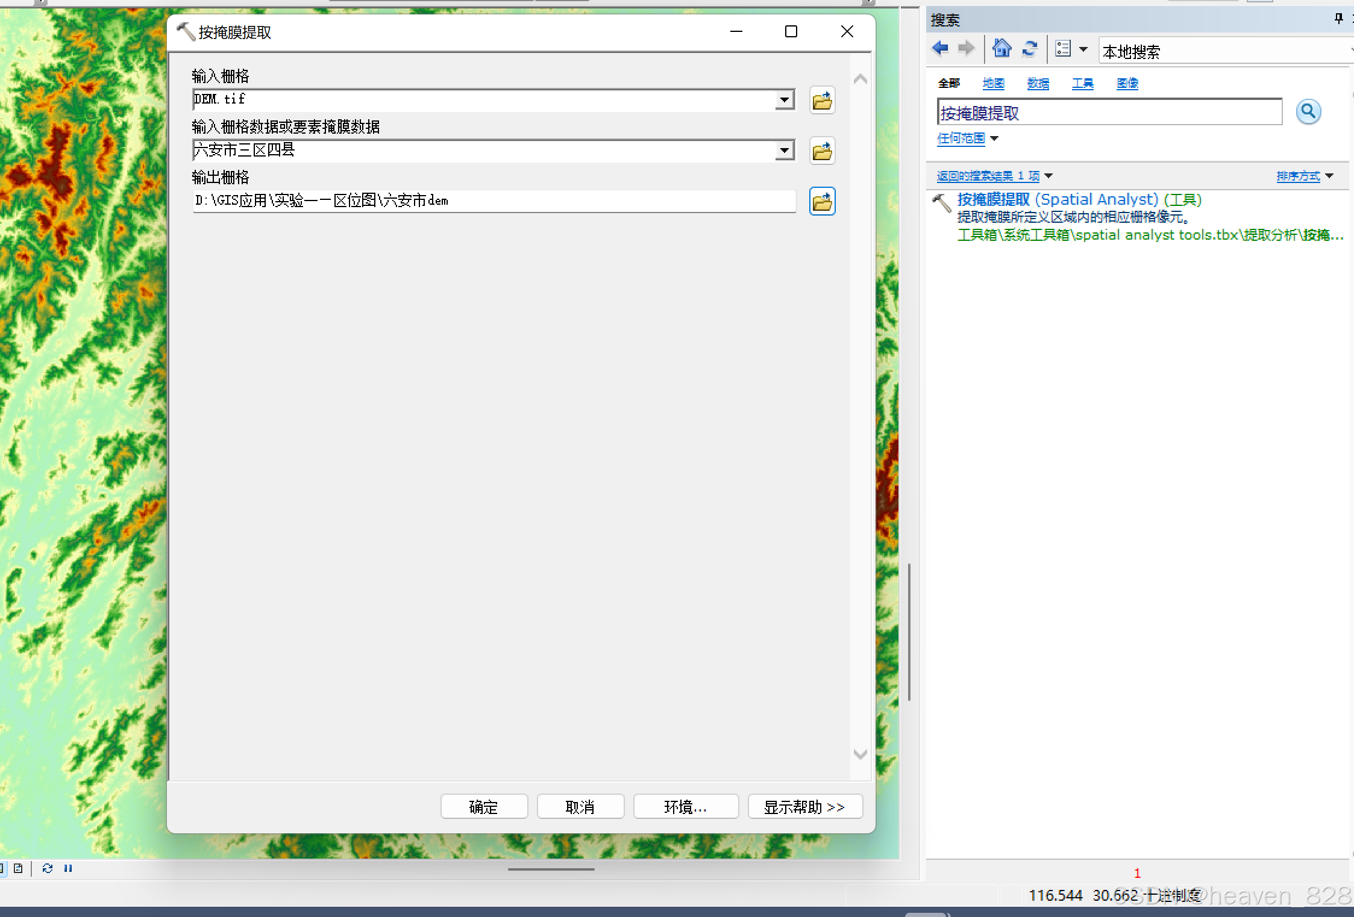The height and width of the screenshot is (917, 1354).
Task: Open the 排序方式 sort dropdown
Action: 1305,176
